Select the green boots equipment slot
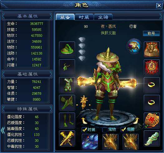This screenshot has height=153, width=164. (x=67, y=121)
